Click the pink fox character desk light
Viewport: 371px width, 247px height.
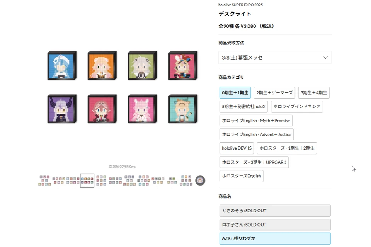(x=142, y=109)
